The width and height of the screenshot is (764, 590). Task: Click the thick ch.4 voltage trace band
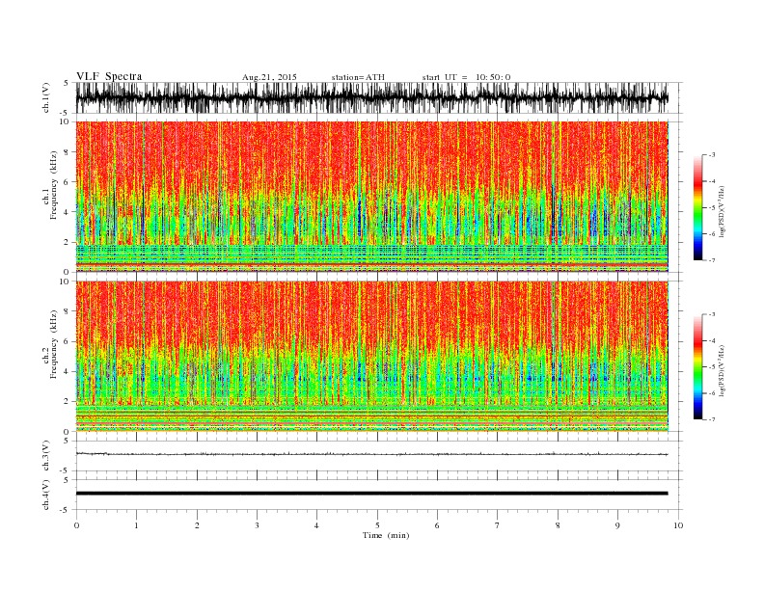(x=371, y=494)
